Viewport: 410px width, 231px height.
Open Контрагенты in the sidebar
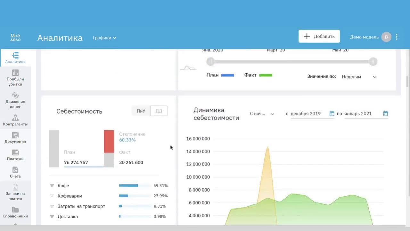(15, 120)
